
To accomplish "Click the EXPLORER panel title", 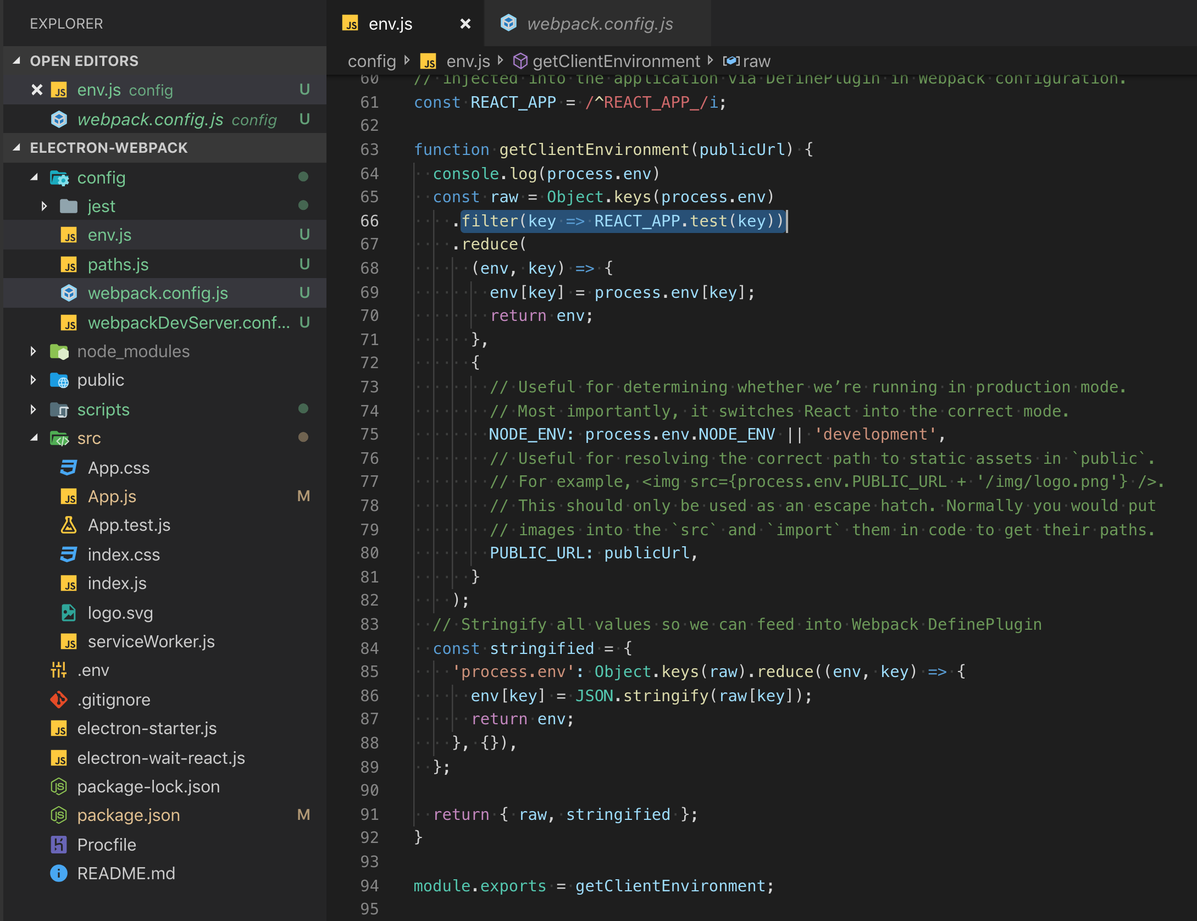I will coord(66,24).
